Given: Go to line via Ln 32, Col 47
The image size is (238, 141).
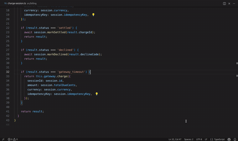Looking at the screenshot, I should (x=175, y=139).
